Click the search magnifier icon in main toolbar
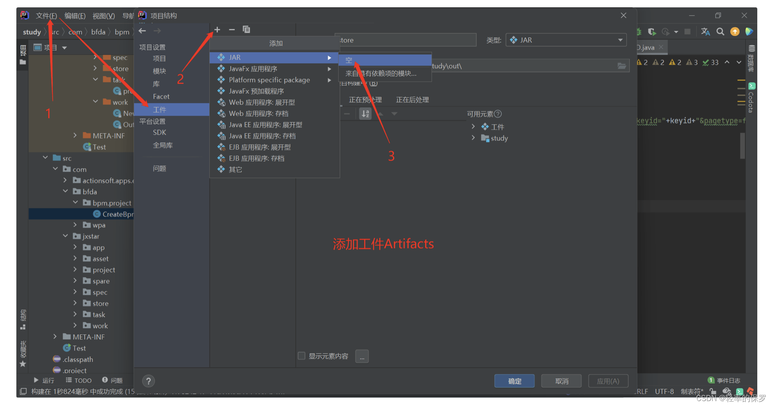The image size is (772, 406). 720,32
